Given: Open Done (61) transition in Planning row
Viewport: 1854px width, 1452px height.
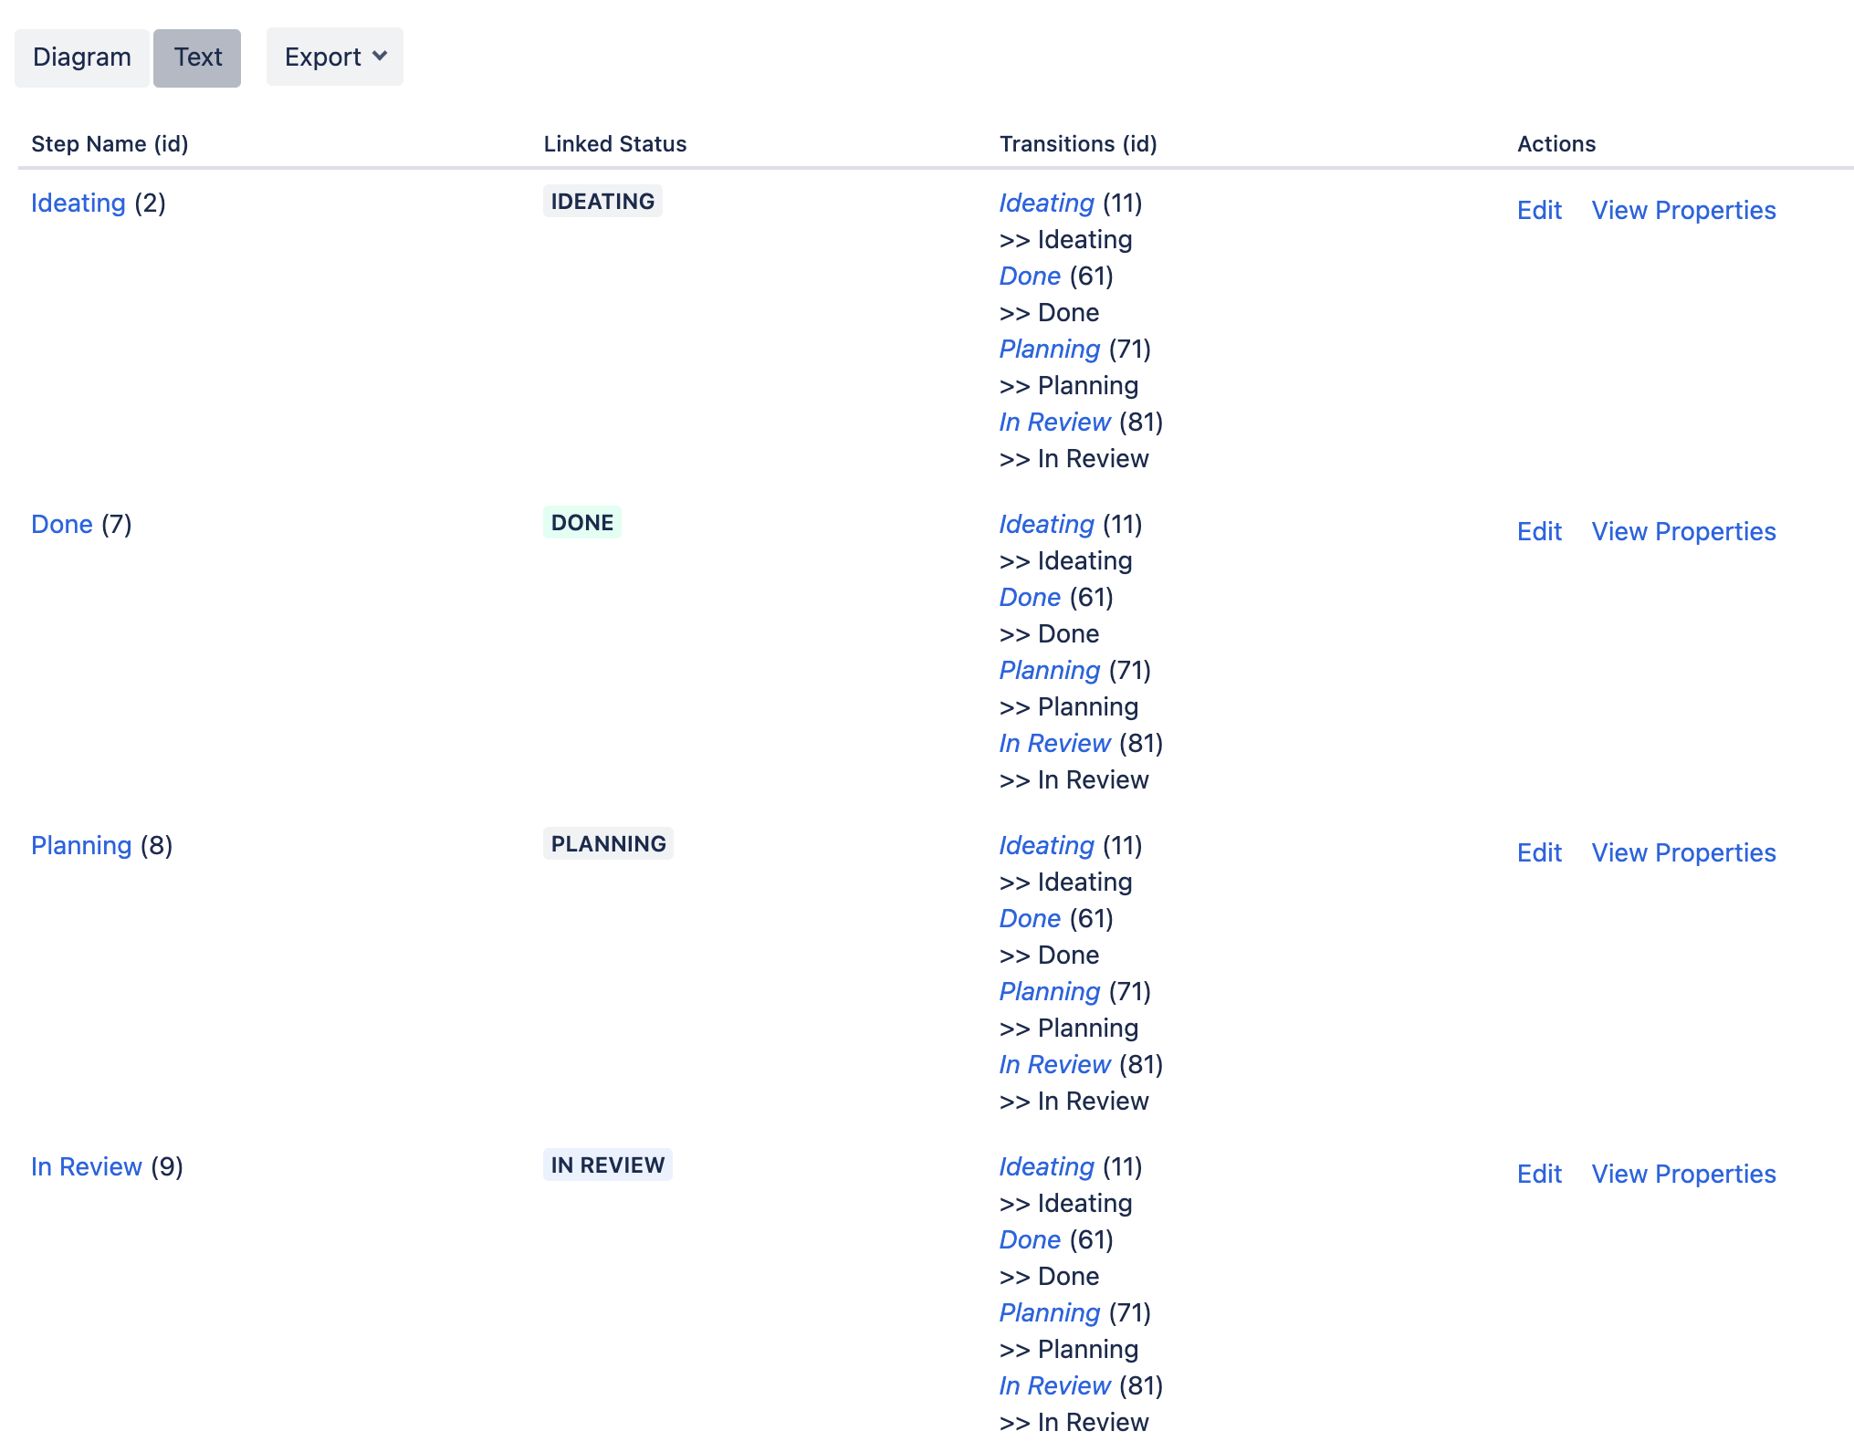Looking at the screenshot, I should [1030, 918].
